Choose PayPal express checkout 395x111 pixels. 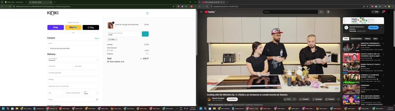(73, 27)
